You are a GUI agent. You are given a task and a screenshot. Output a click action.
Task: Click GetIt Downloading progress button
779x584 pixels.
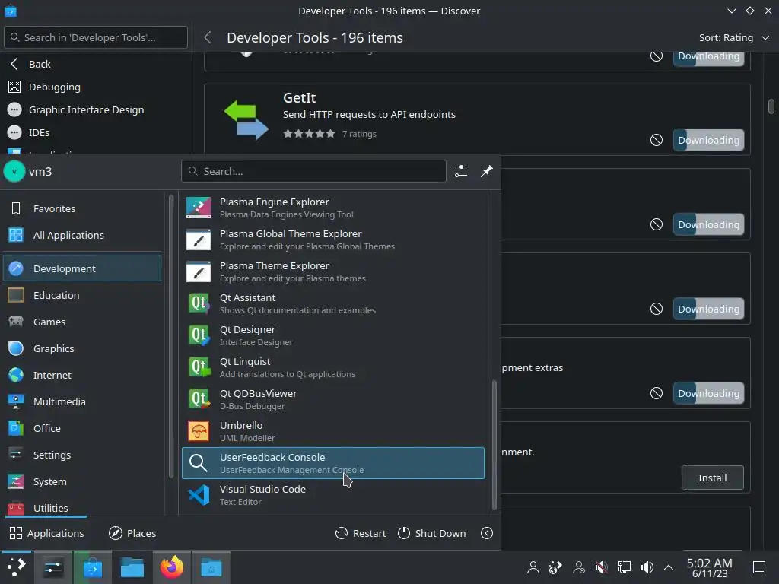708,140
